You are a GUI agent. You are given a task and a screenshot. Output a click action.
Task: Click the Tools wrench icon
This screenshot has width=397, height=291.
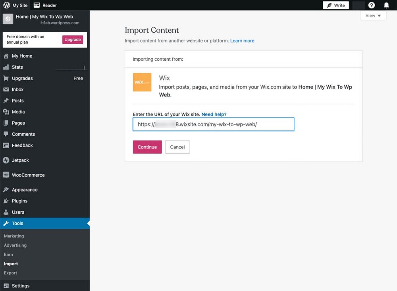point(6,224)
